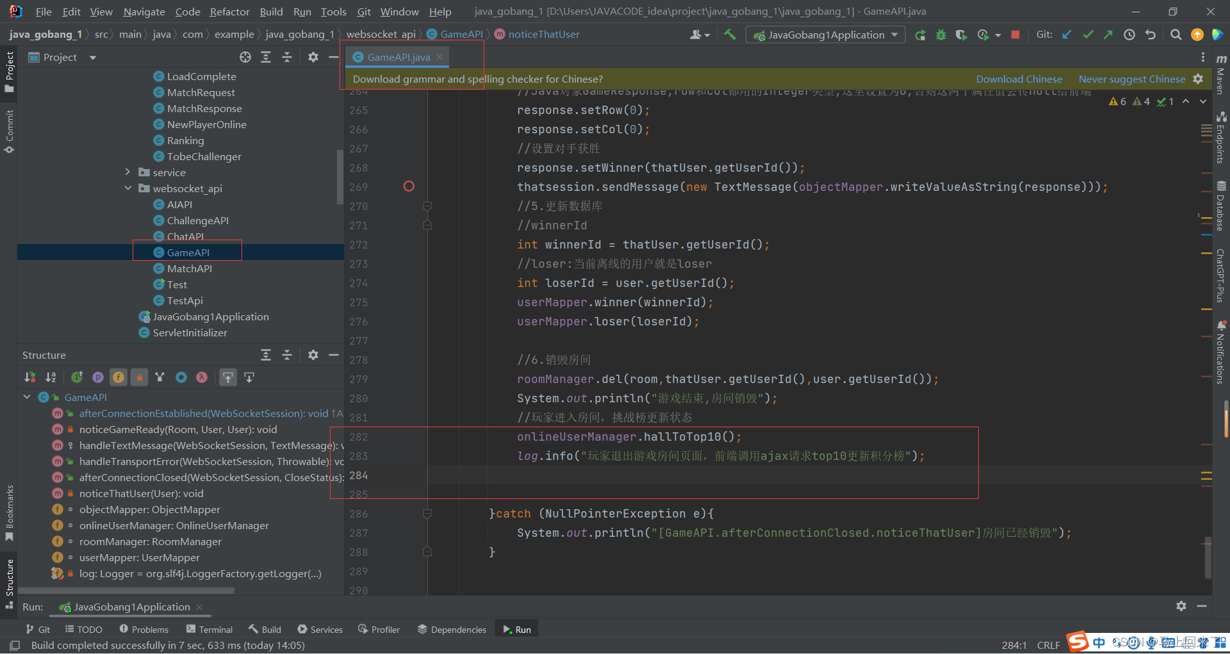Toggle Autoscroll to Source in Structure toolbar
This screenshot has width=1230, height=654.
[228, 377]
